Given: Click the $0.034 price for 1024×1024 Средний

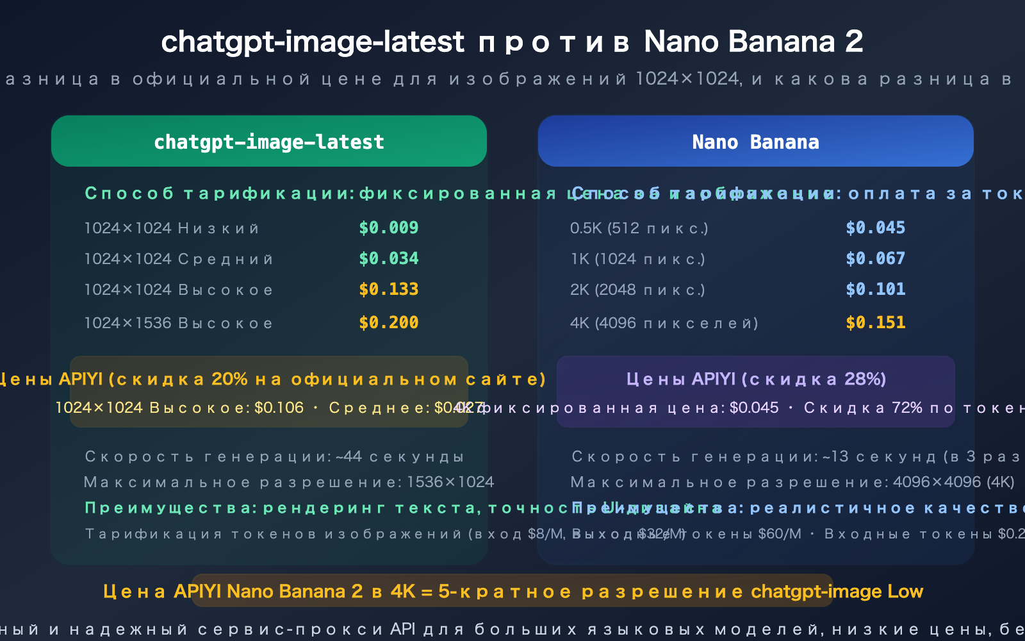Looking at the screenshot, I should tap(389, 258).
